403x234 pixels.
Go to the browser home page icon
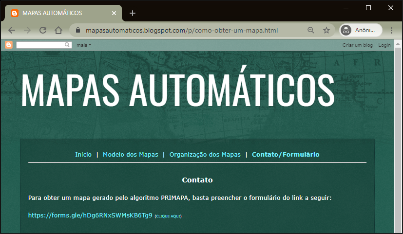coord(58,30)
